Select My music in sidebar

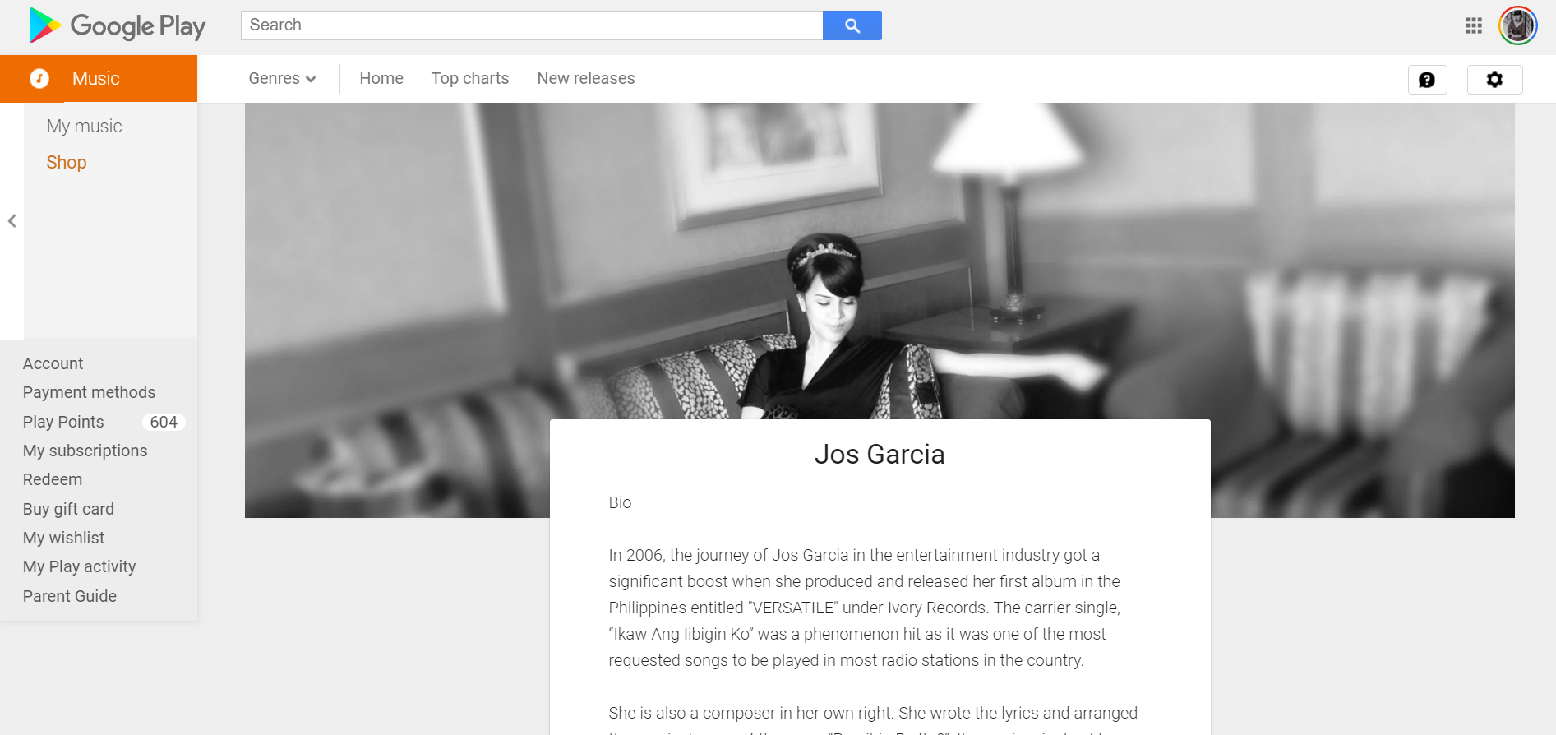[84, 126]
